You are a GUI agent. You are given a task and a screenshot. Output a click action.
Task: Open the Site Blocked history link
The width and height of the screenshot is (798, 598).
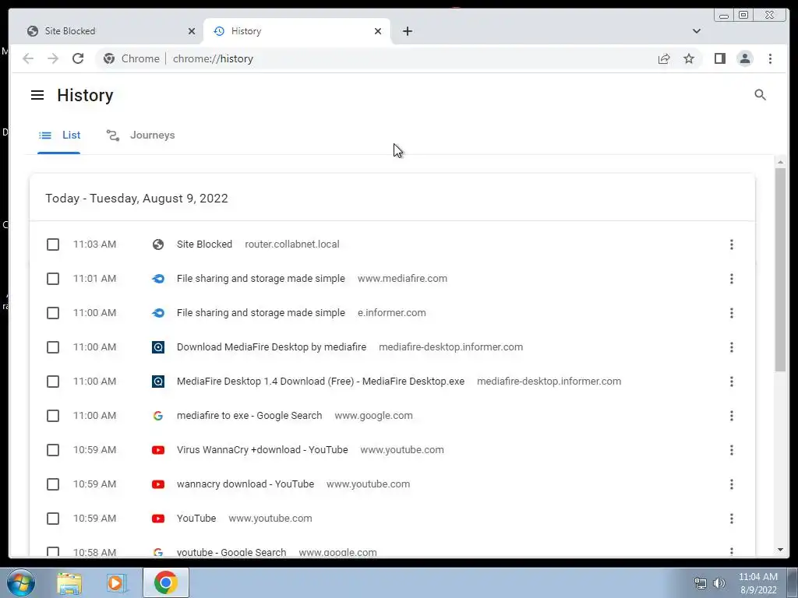(204, 244)
